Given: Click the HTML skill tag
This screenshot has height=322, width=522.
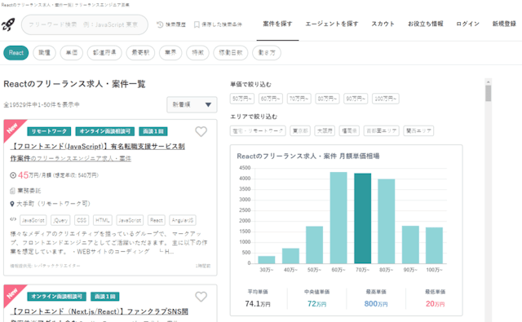Looking at the screenshot, I should click(103, 220).
